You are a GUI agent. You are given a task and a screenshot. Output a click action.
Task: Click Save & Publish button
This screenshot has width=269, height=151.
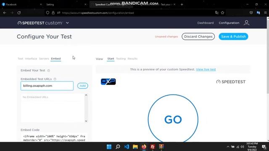[x=233, y=36]
